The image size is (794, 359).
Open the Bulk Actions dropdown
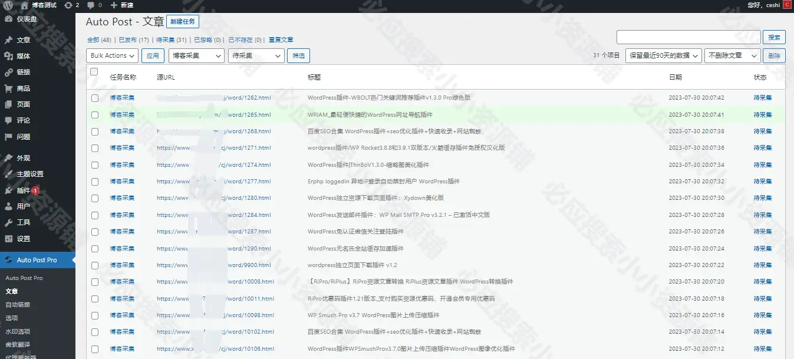(112, 55)
